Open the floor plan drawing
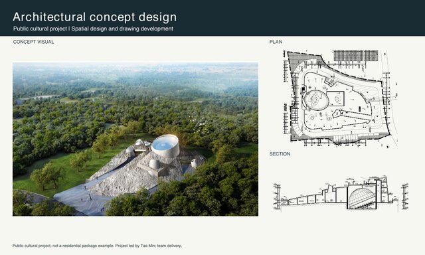The height and width of the screenshot is (255, 425). [x=341, y=98]
